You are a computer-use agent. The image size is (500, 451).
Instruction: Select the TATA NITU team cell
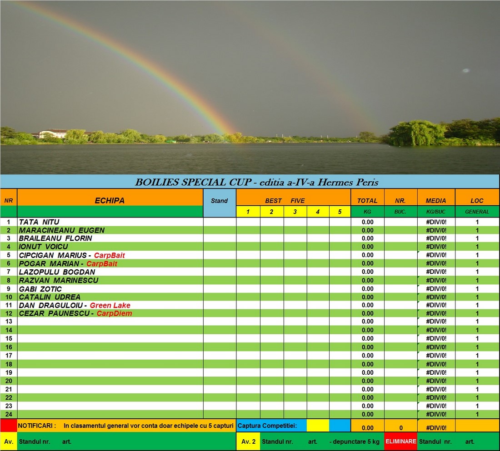[39, 222]
